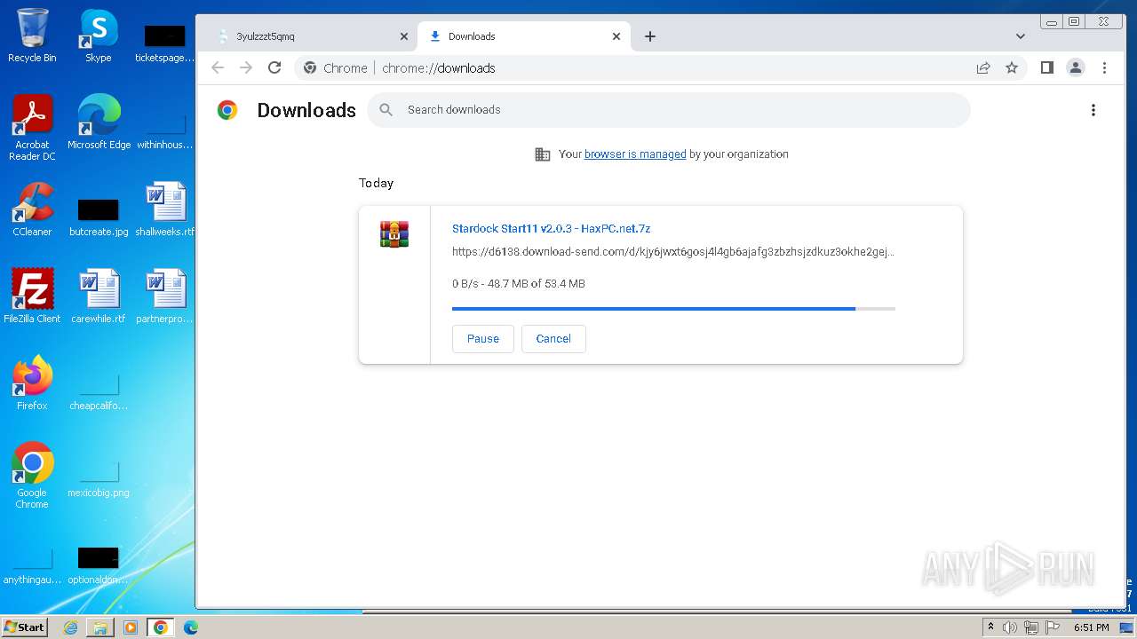The height and width of the screenshot is (639, 1137).
Task: Click the Chrome site info chip
Action: tap(336, 67)
